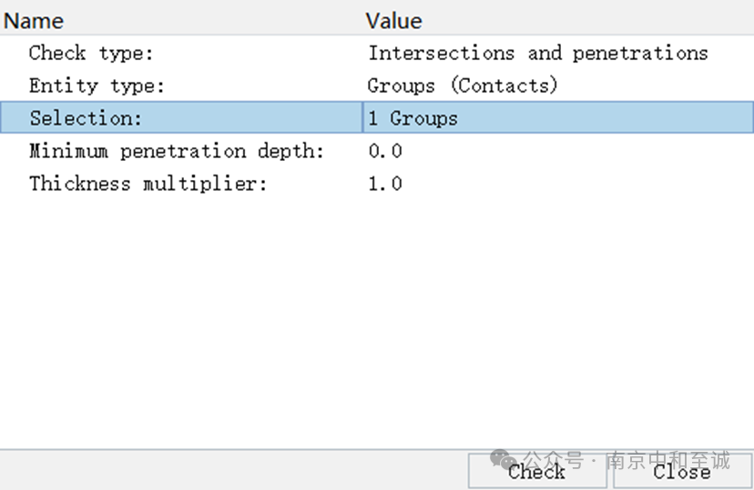754x490 pixels.
Task: Click the WeChat logo in watermark
Action: point(503,460)
